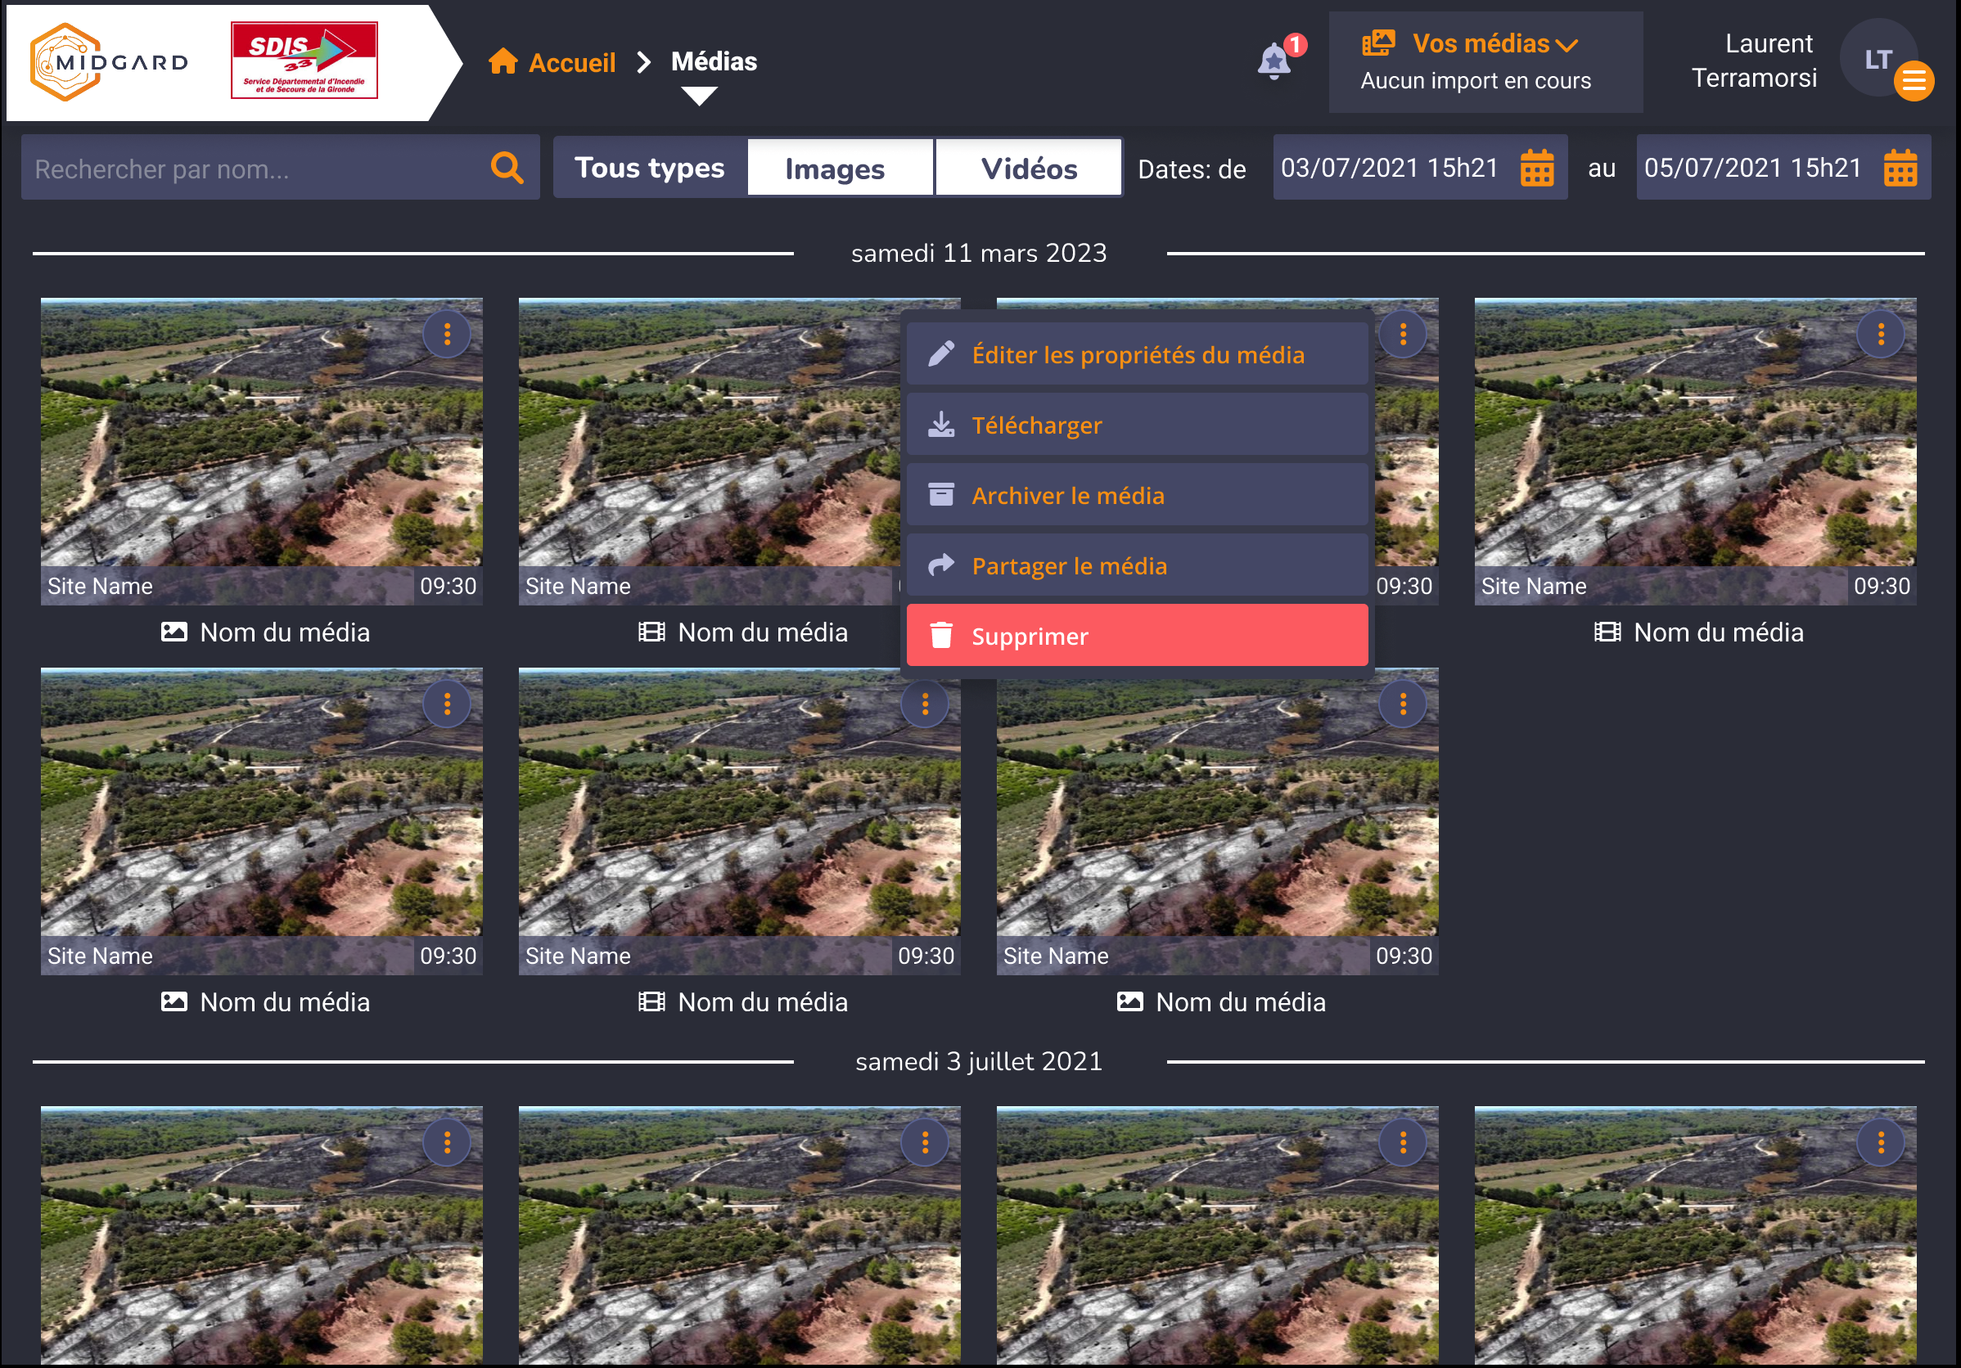The height and width of the screenshot is (1368, 1961).
Task: Click the Midgard logo
Action: click(x=109, y=61)
